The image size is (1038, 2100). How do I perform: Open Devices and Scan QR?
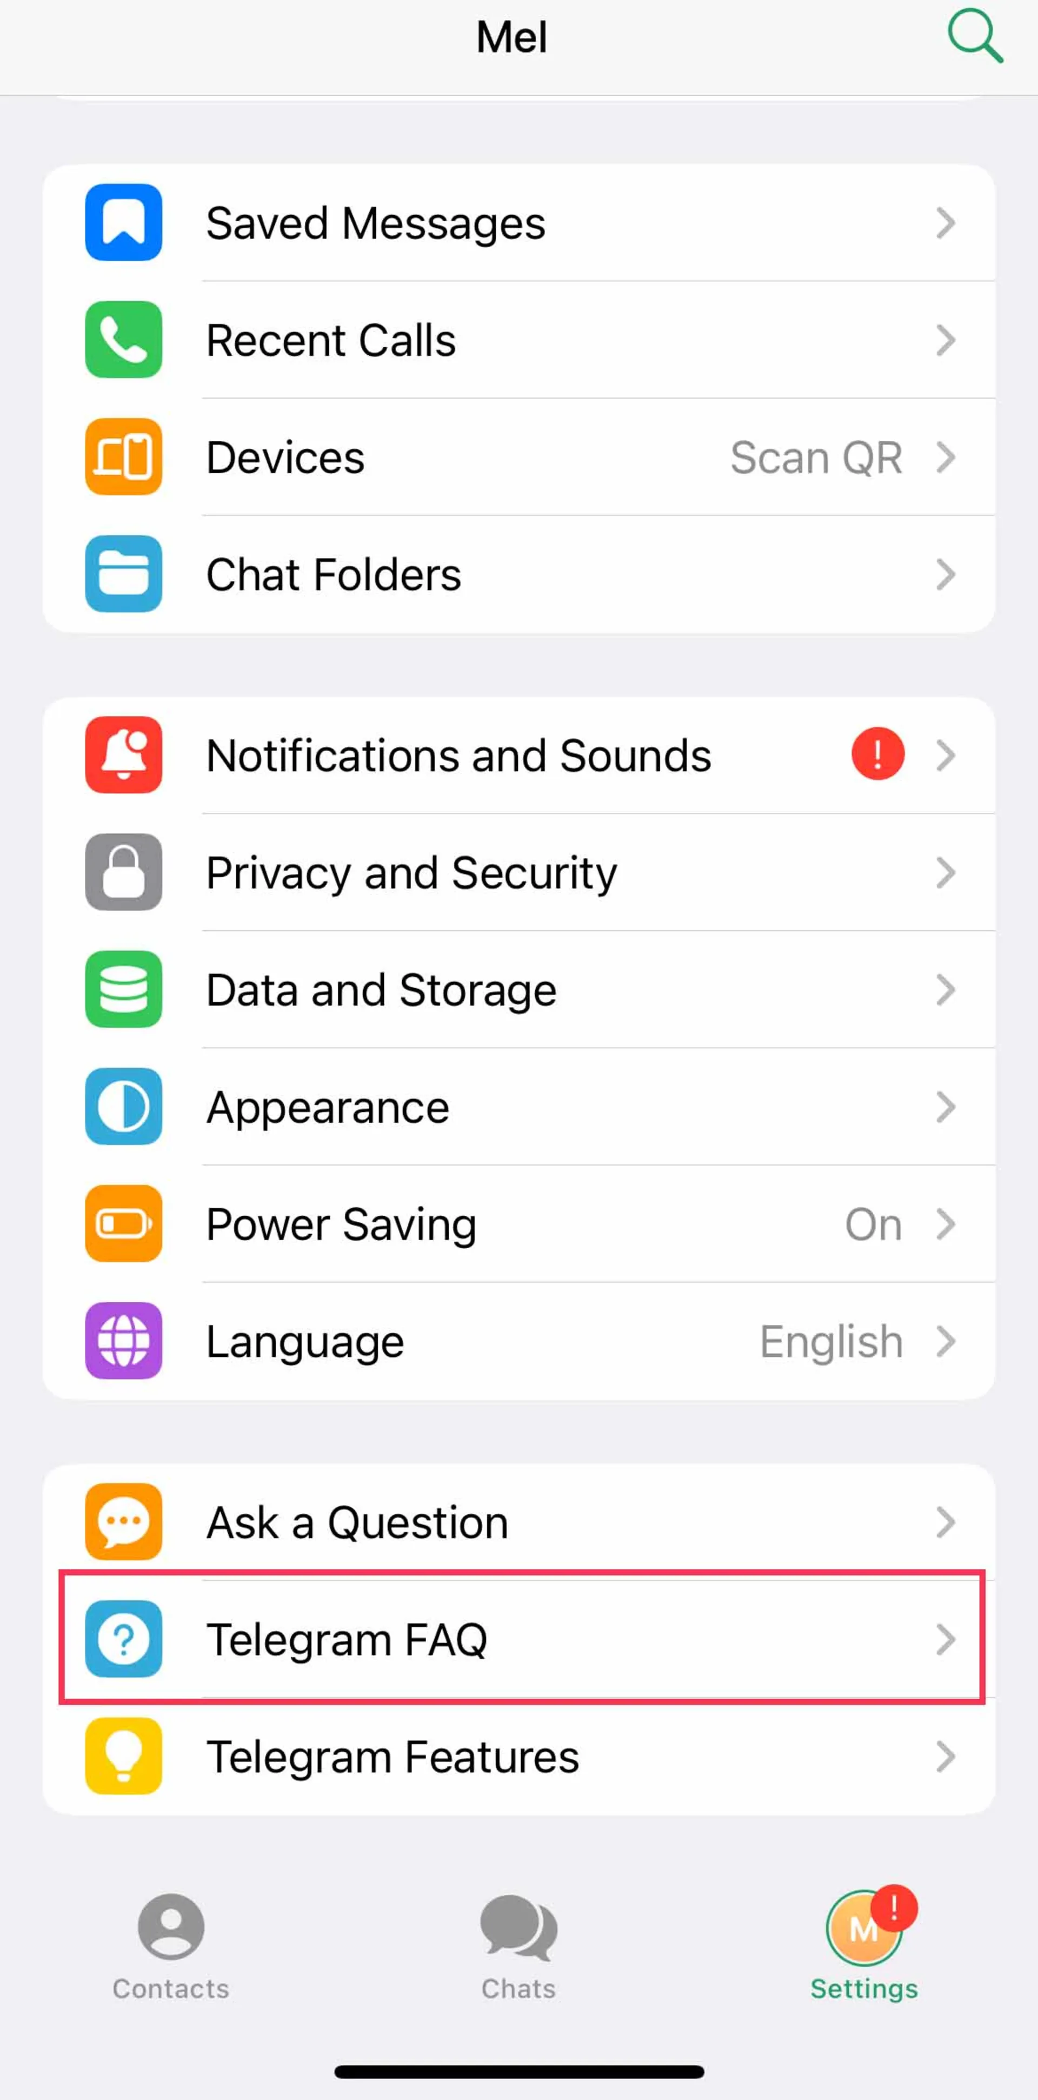pyautogui.click(x=819, y=456)
